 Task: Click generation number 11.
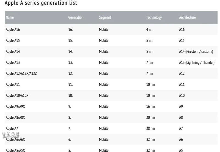coord(70,85)
